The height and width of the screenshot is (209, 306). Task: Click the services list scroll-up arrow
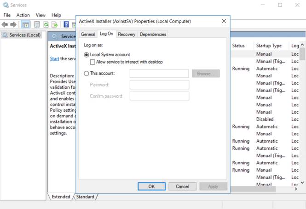[302, 45]
